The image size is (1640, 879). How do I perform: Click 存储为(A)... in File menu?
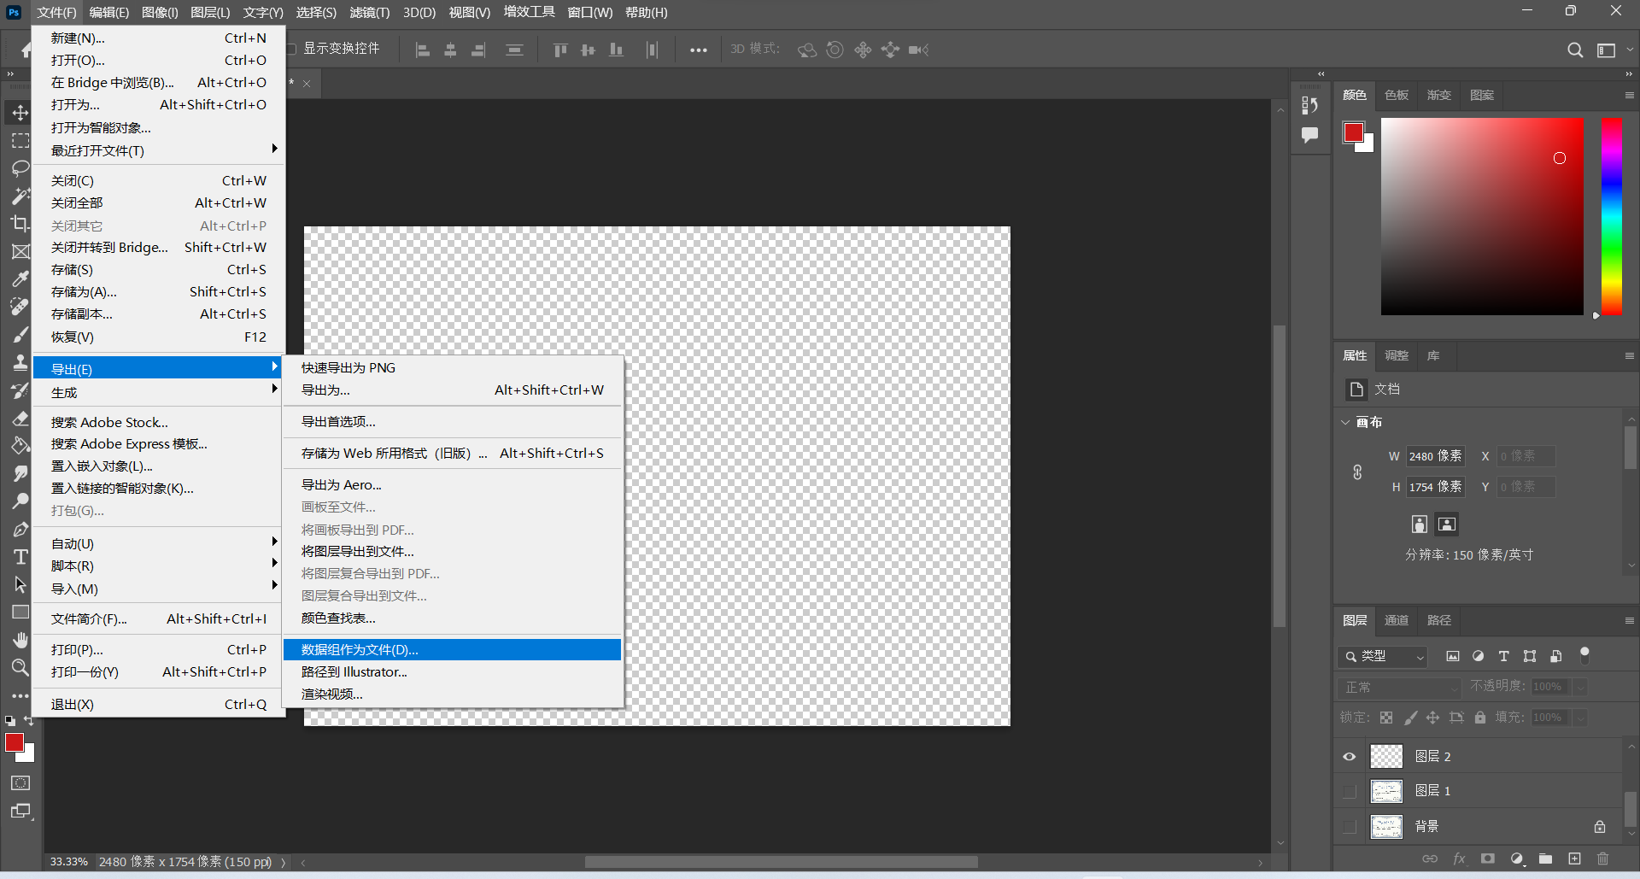pos(84,292)
